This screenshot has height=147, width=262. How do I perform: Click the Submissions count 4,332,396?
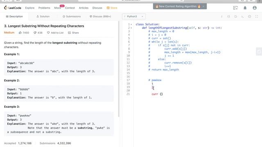click(64, 143)
